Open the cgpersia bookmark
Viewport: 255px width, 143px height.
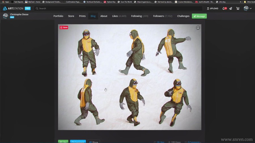point(143,2)
